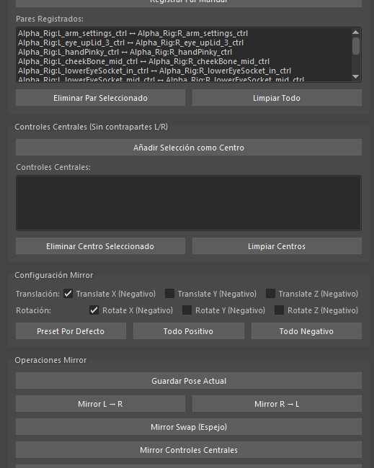Screen dimensions: 374x468
Task: Enable Rotate Y (Negativo) checkbox
Action: click(187, 310)
